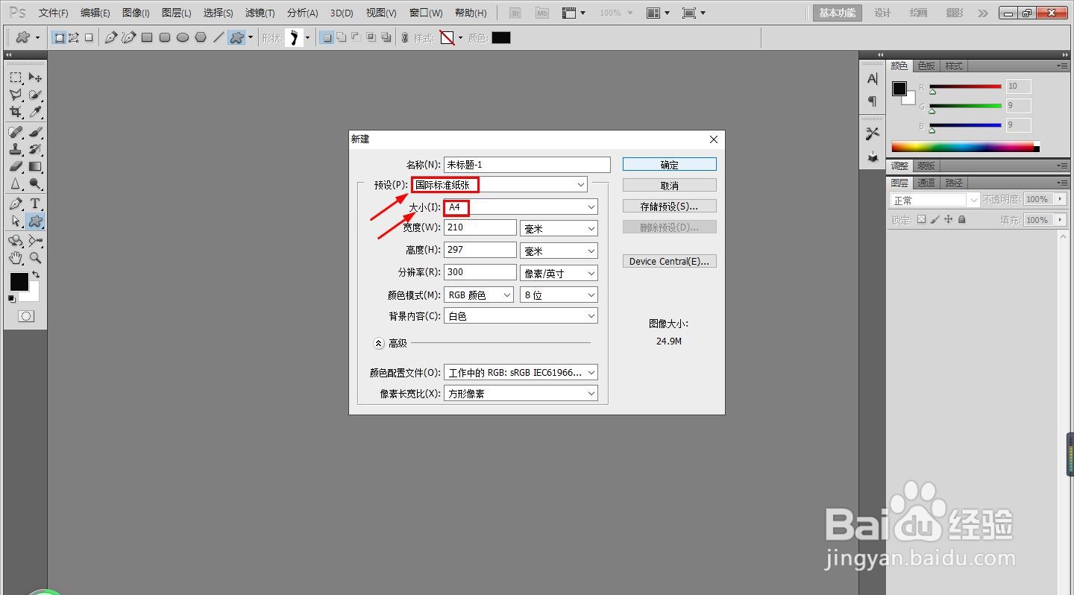Pick Rounded Rectangle shape in options bar
1074x595 pixels.
165,37
